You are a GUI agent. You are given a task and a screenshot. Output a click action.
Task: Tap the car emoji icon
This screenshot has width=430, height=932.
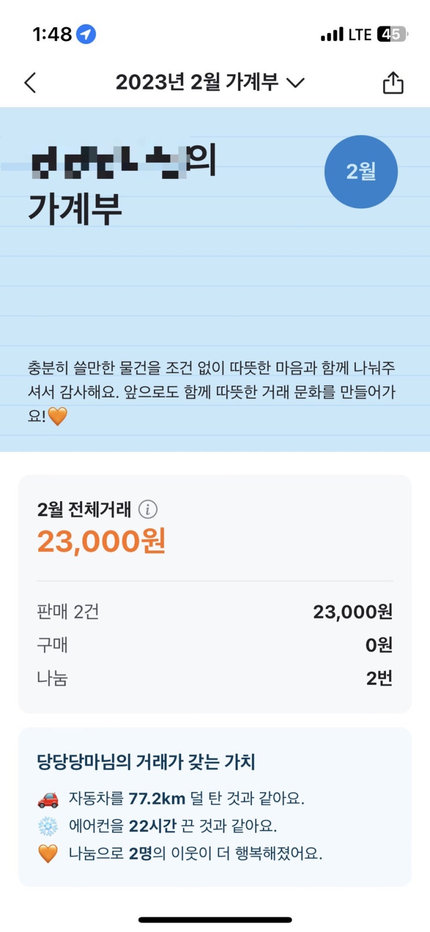tap(48, 799)
